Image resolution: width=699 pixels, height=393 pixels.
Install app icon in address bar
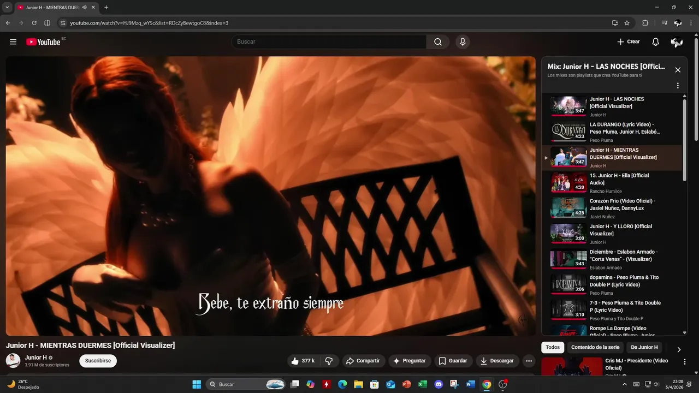click(615, 23)
